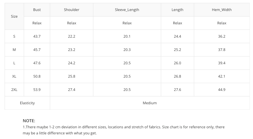Click the Length column header
Screen dimensions: 253x139
[x=177, y=10]
